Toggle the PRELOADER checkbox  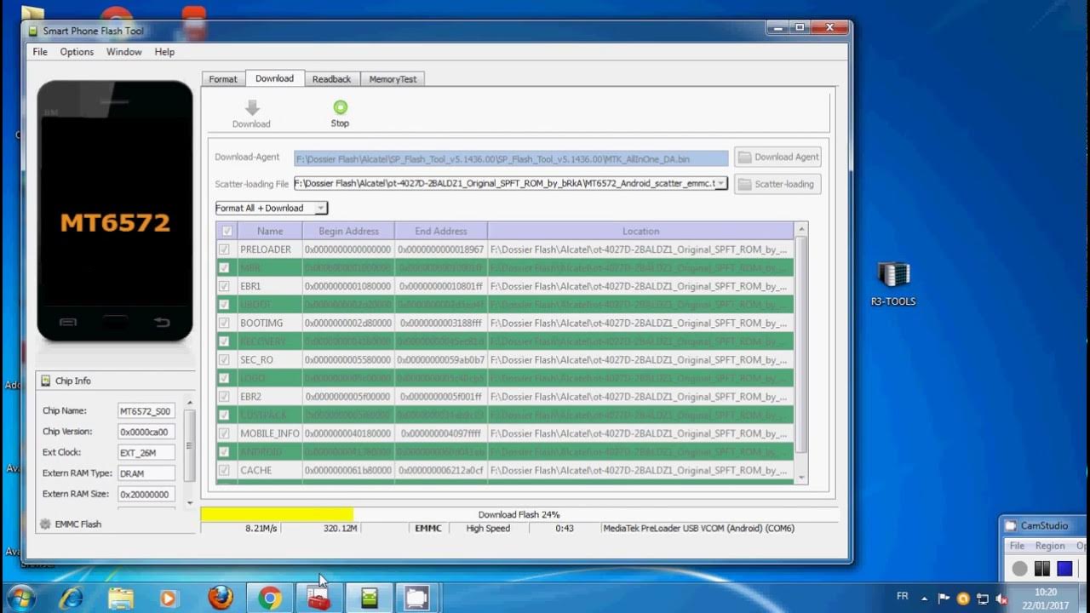(224, 249)
